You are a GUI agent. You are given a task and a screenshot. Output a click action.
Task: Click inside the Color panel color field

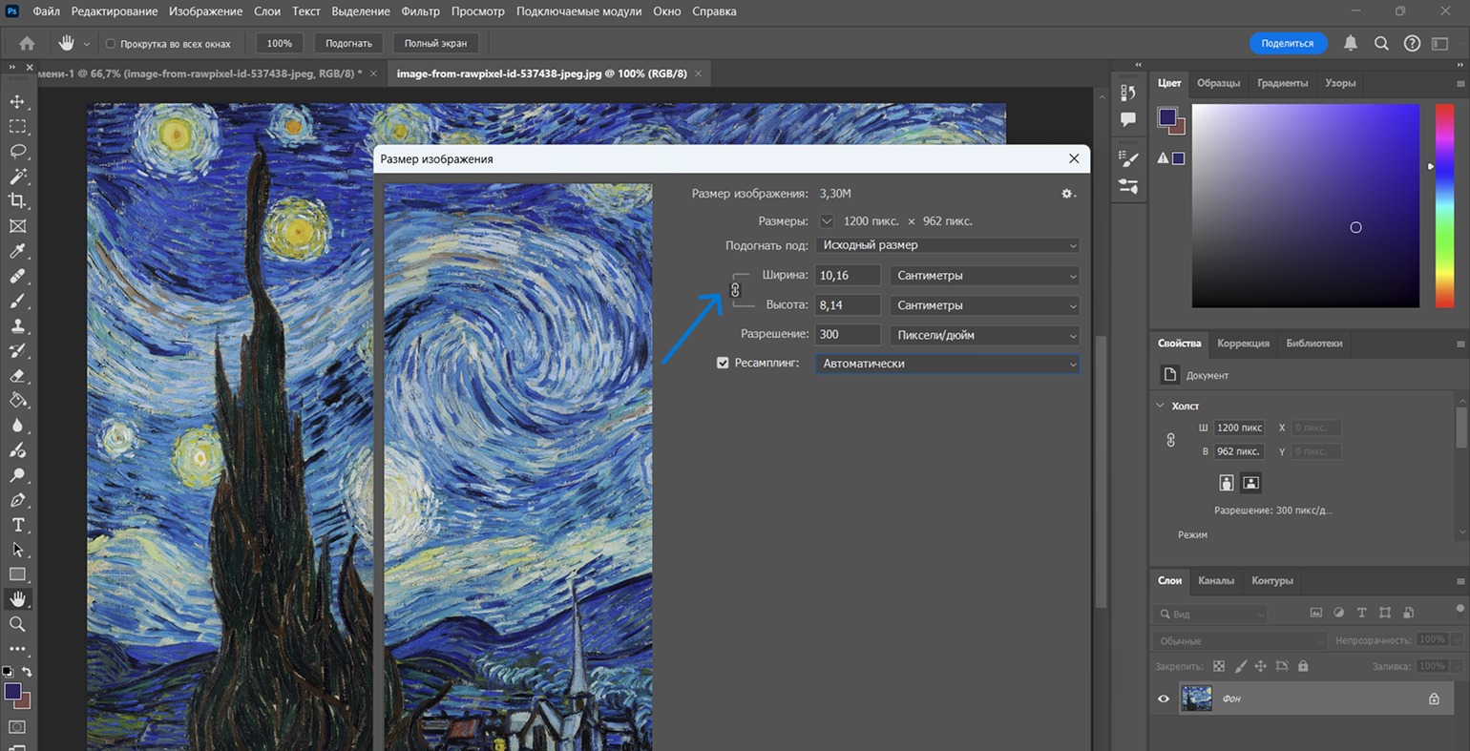[x=1306, y=205]
